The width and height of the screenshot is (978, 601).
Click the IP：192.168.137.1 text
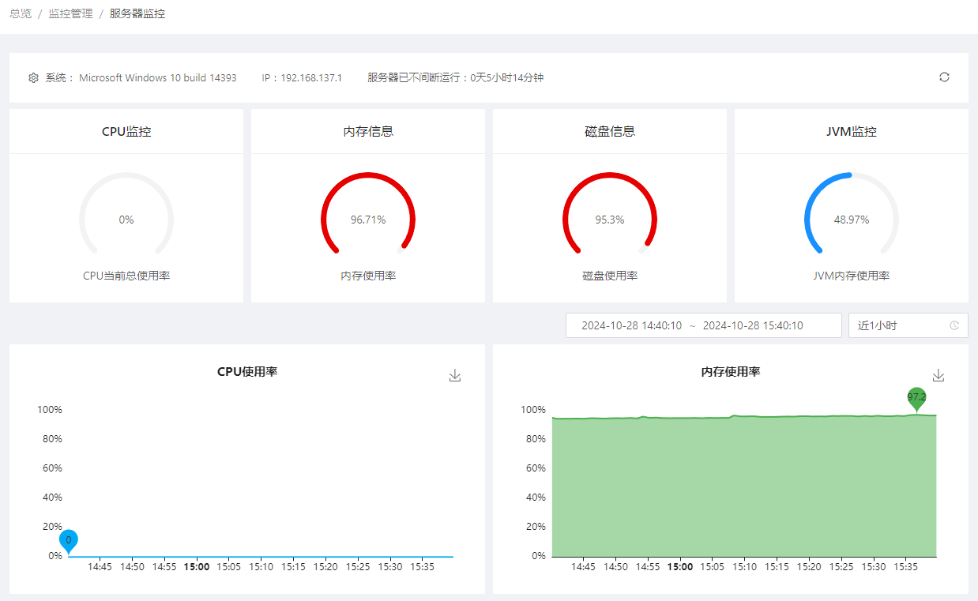302,78
